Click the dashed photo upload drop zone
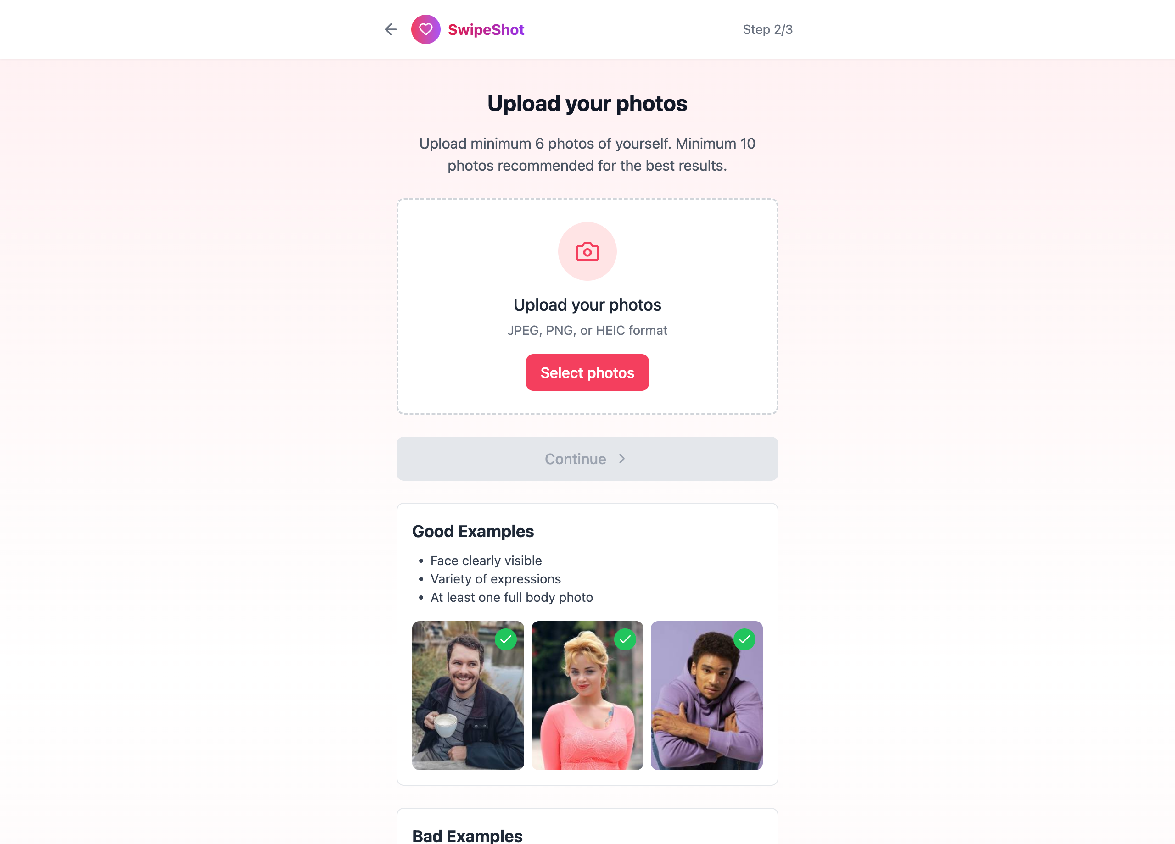Viewport: 1175px width, 844px height. click(x=587, y=306)
